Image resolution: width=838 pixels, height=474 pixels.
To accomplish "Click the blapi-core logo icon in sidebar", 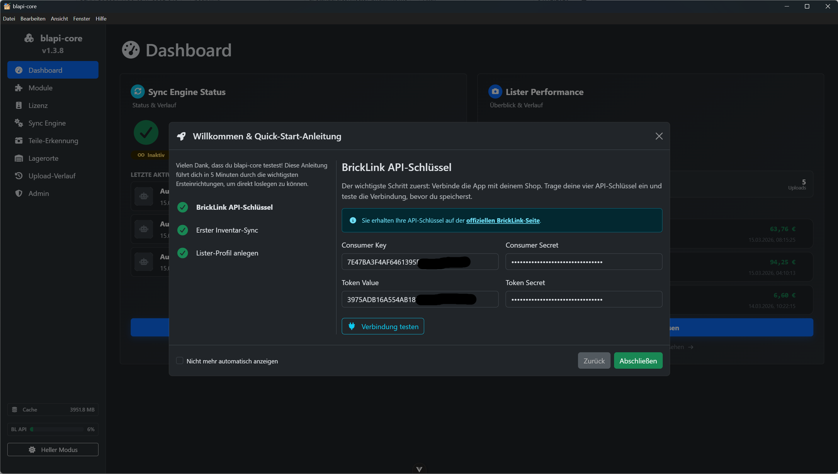I will [x=29, y=38].
